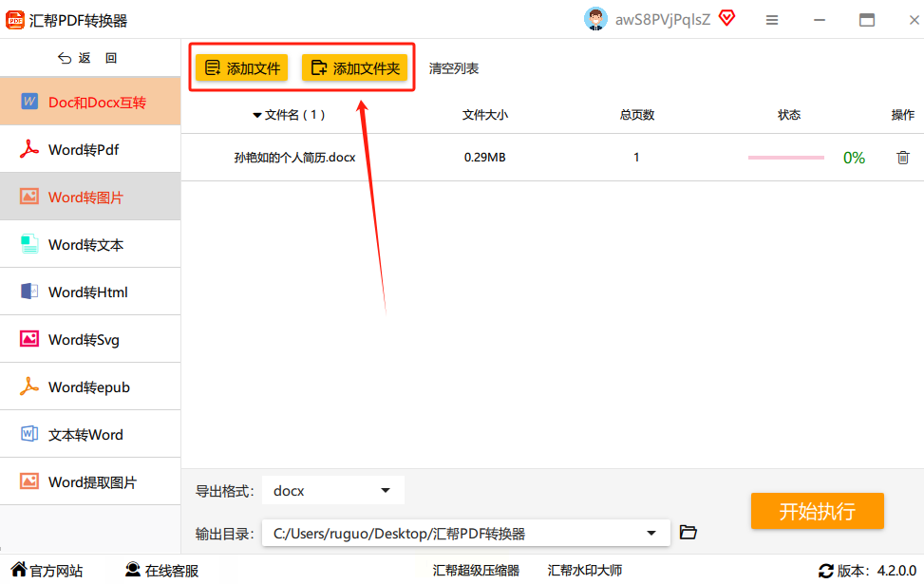
Task: Start conversion with 开始执行 button
Action: tap(818, 510)
